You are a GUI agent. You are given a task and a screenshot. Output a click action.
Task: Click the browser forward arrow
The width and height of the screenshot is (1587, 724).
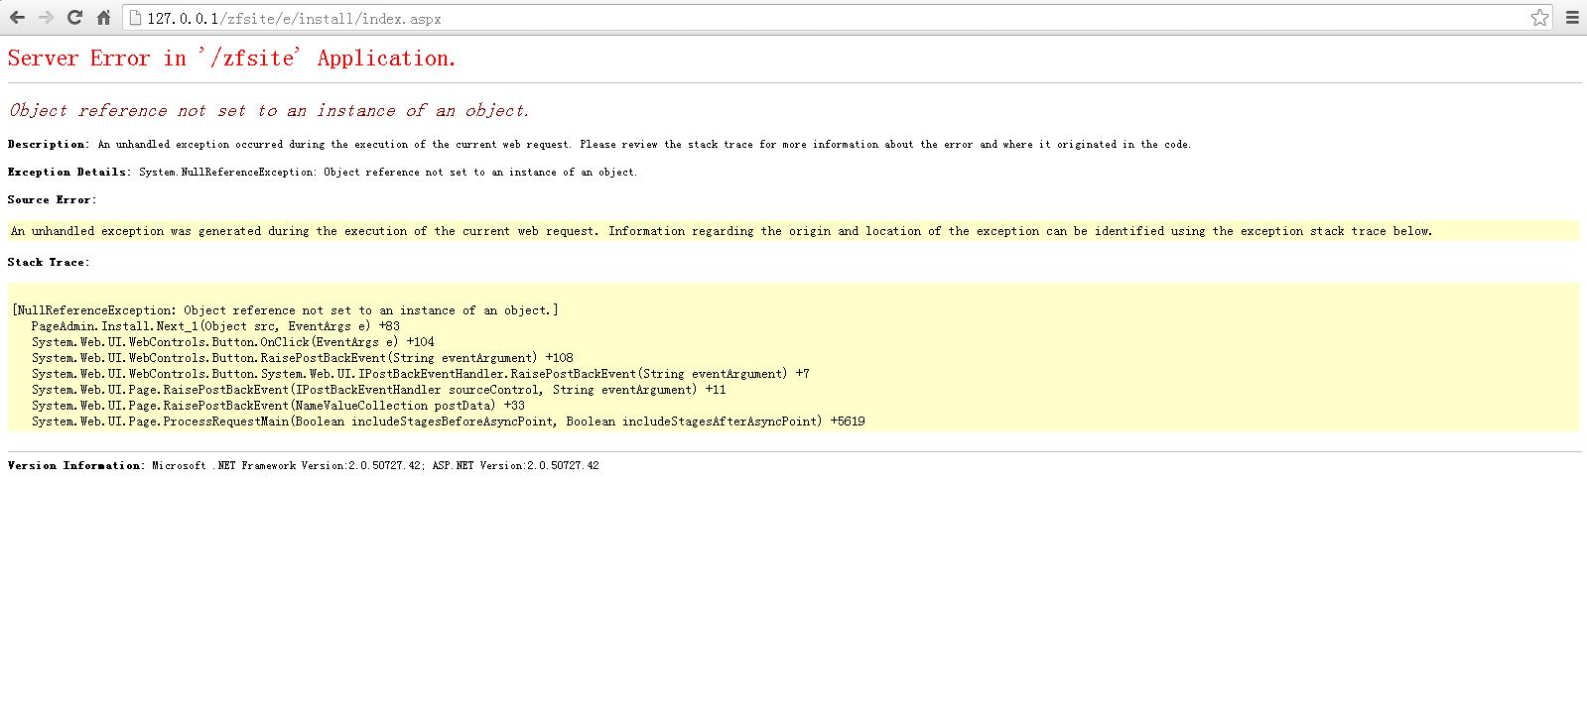pyautogui.click(x=46, y=18)
